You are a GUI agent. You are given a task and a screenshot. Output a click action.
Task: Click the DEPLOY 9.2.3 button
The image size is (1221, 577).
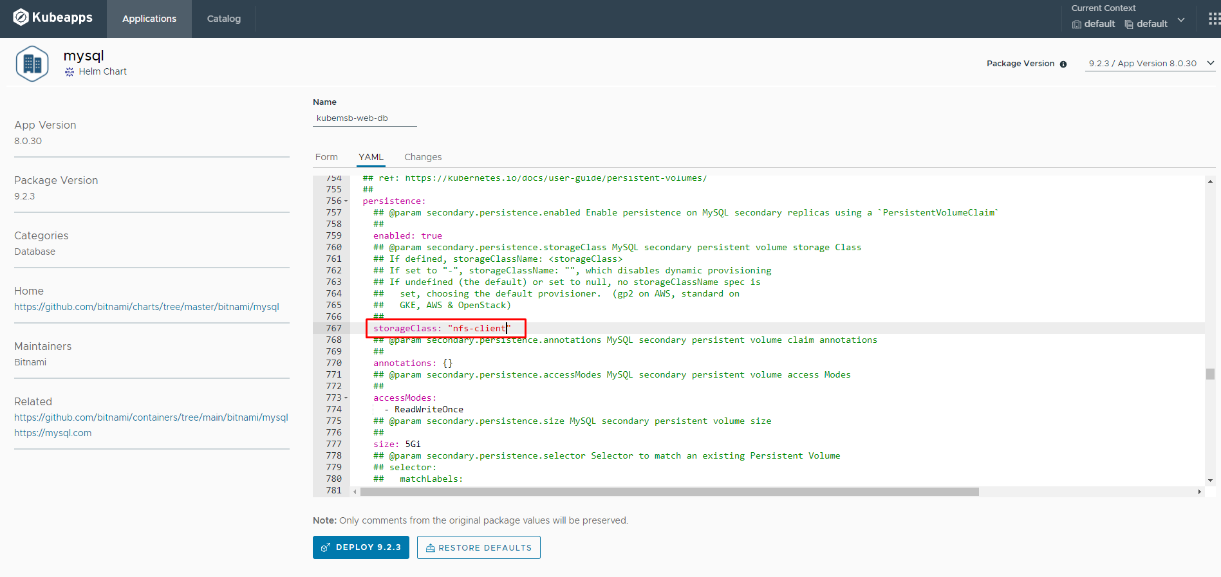tap(361, 547)
